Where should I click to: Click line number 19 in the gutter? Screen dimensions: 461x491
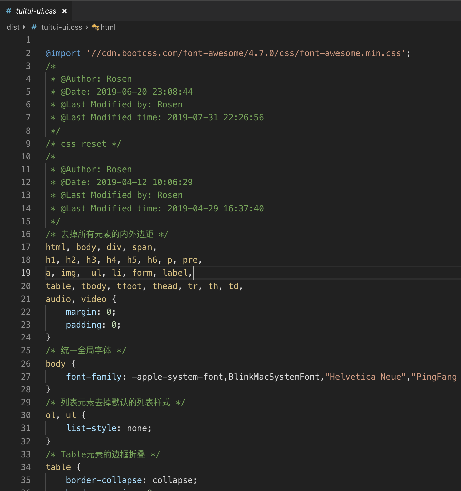(26, 273)
